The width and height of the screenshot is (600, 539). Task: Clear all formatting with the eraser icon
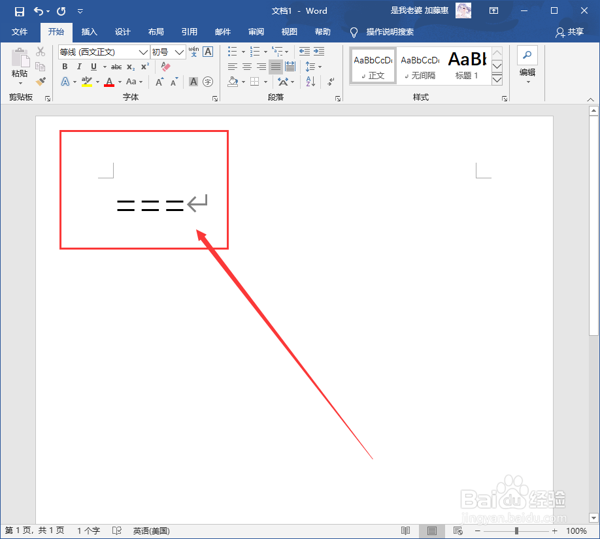pyautogui.click(x=165, y=67)
